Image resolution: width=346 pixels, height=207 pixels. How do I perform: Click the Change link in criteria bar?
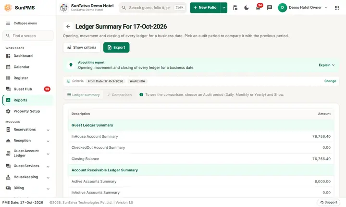[x=330, y=81]
